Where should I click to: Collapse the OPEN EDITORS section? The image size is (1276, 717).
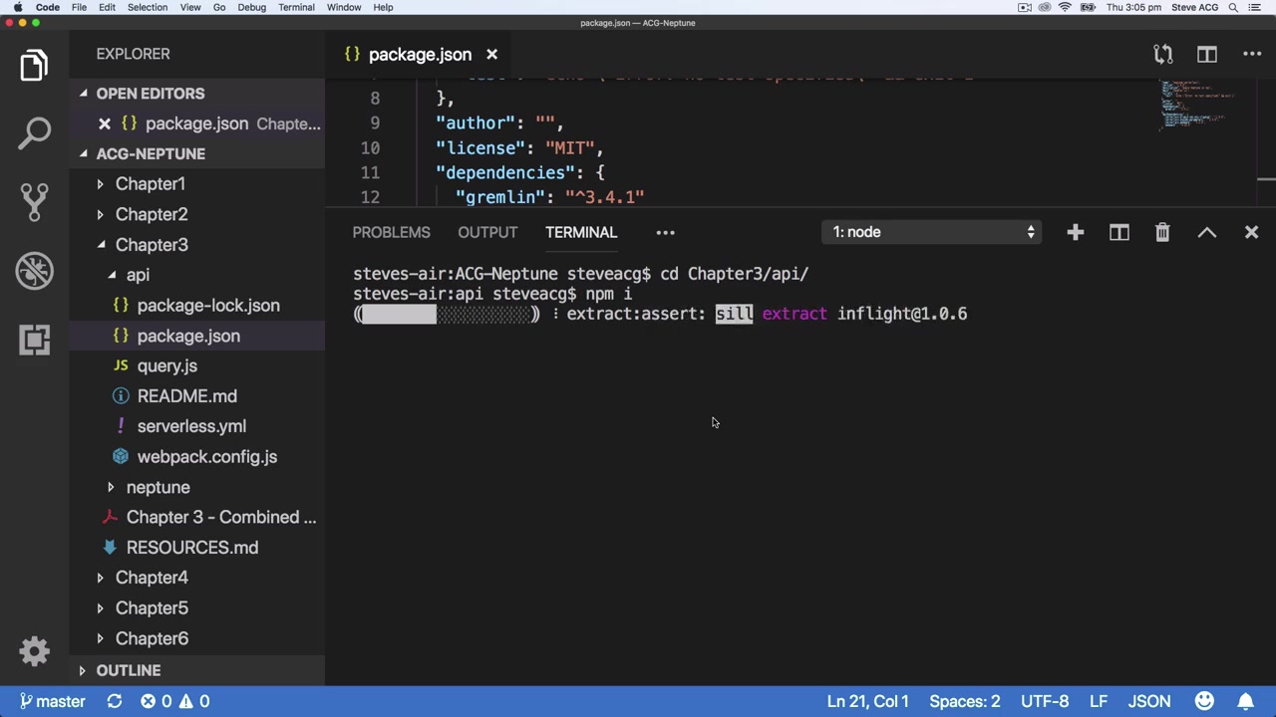150,94
